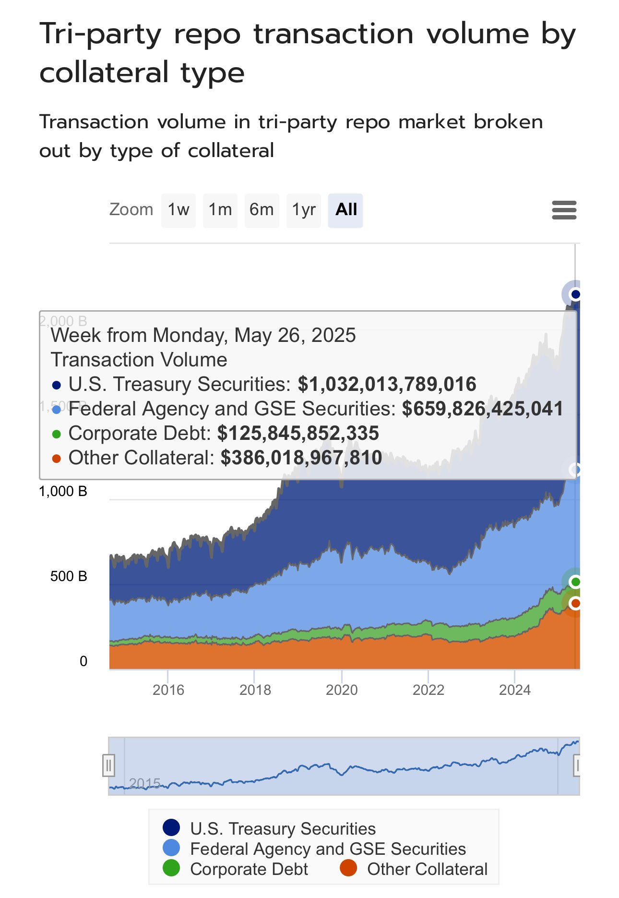
Task: Hide the Corporate Debt legend series
Action: pos(249,869)
